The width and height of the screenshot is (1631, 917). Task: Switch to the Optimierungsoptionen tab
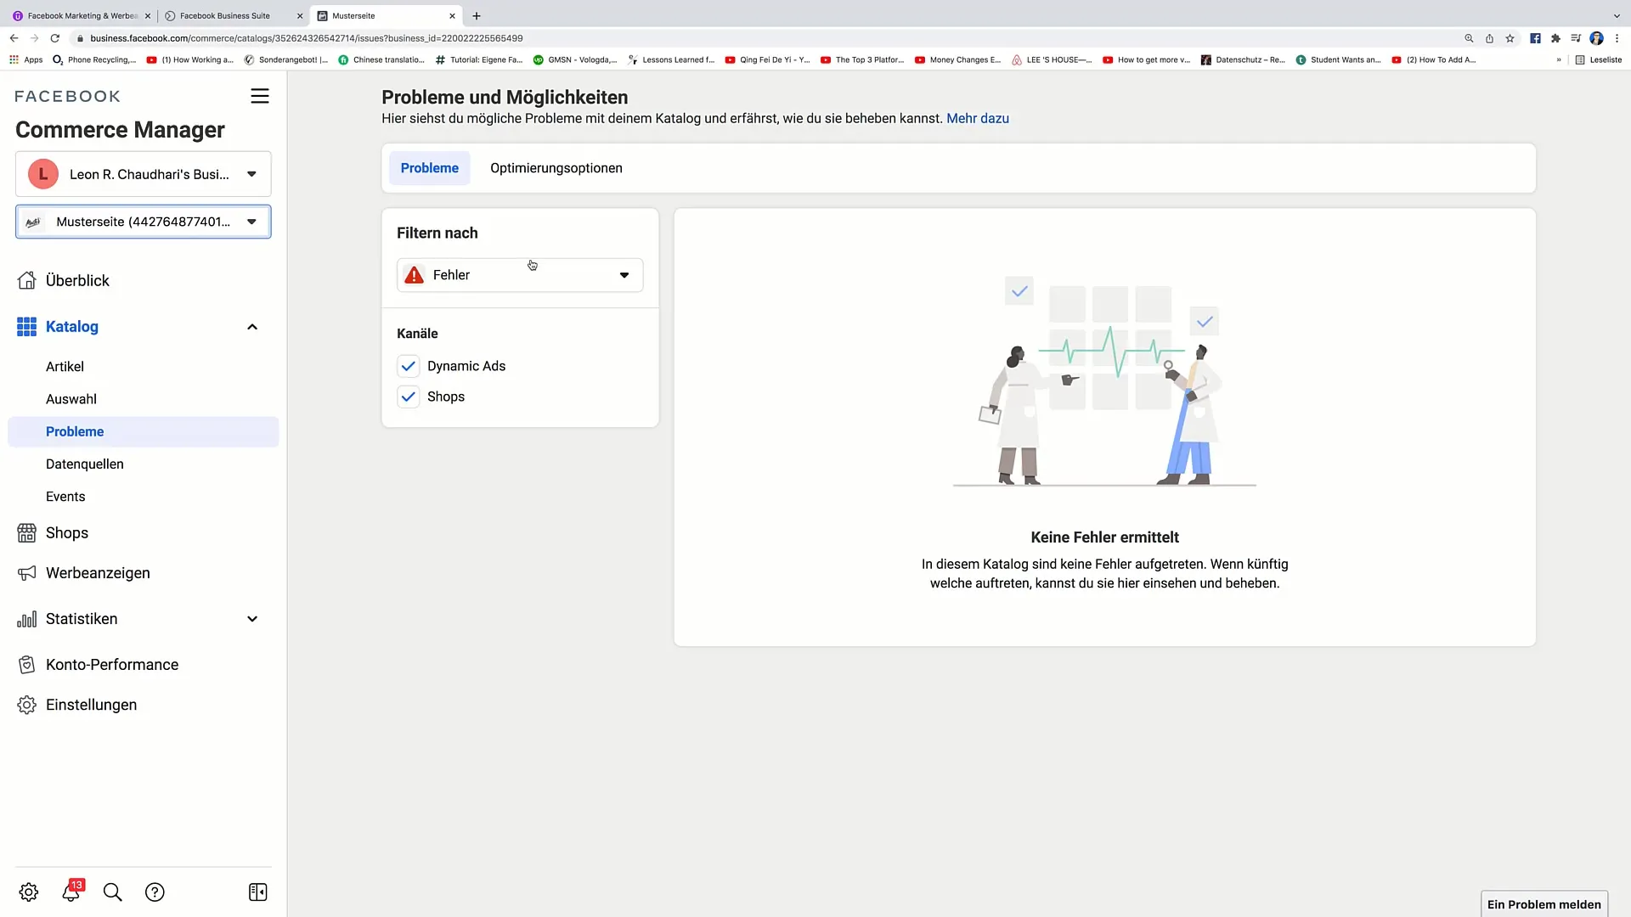click(x=556, y=168)
